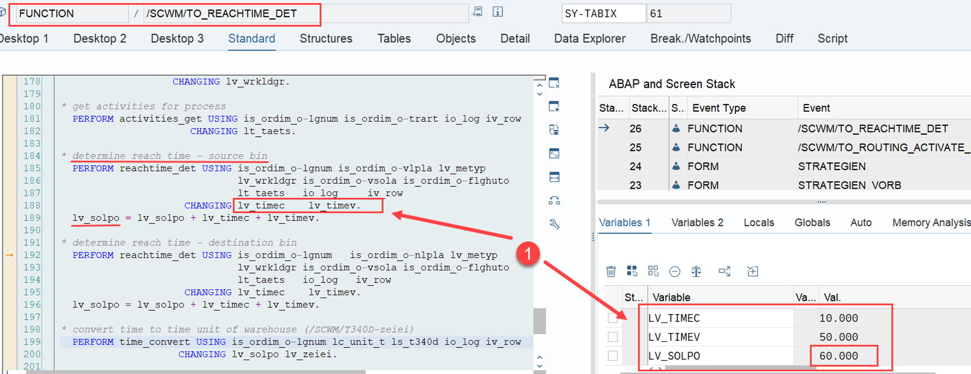This screenshot has width=971, height=374.
Task: Open the wrench tool settings icon
Action: 554,224
